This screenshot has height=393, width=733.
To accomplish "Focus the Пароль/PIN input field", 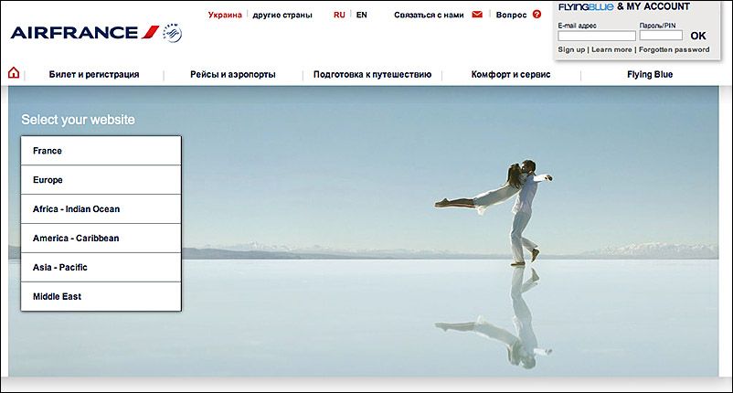I will 661,36.
